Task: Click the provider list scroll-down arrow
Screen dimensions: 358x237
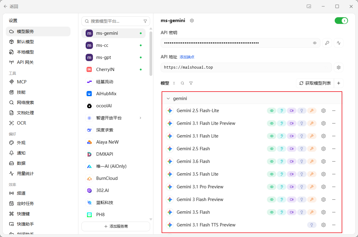Action: tap(151, 219)
